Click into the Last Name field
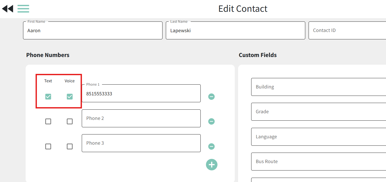This screenshot has width=386, height=182. pyautogui.click(x=235, y=31)
